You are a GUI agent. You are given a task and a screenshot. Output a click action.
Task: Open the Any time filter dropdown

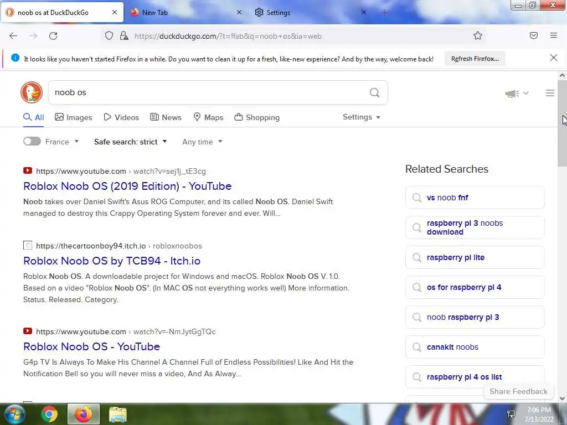[202, 142]
